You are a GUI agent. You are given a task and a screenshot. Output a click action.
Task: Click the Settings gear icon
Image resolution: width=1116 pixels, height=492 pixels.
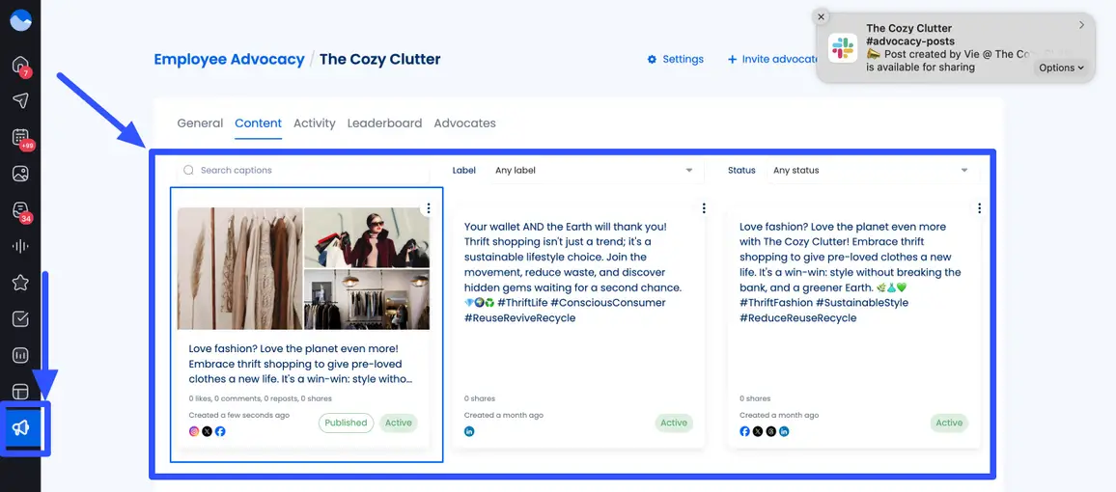click(652, 59)
